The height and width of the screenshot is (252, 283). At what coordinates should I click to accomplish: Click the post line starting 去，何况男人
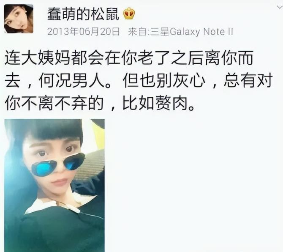139,81
